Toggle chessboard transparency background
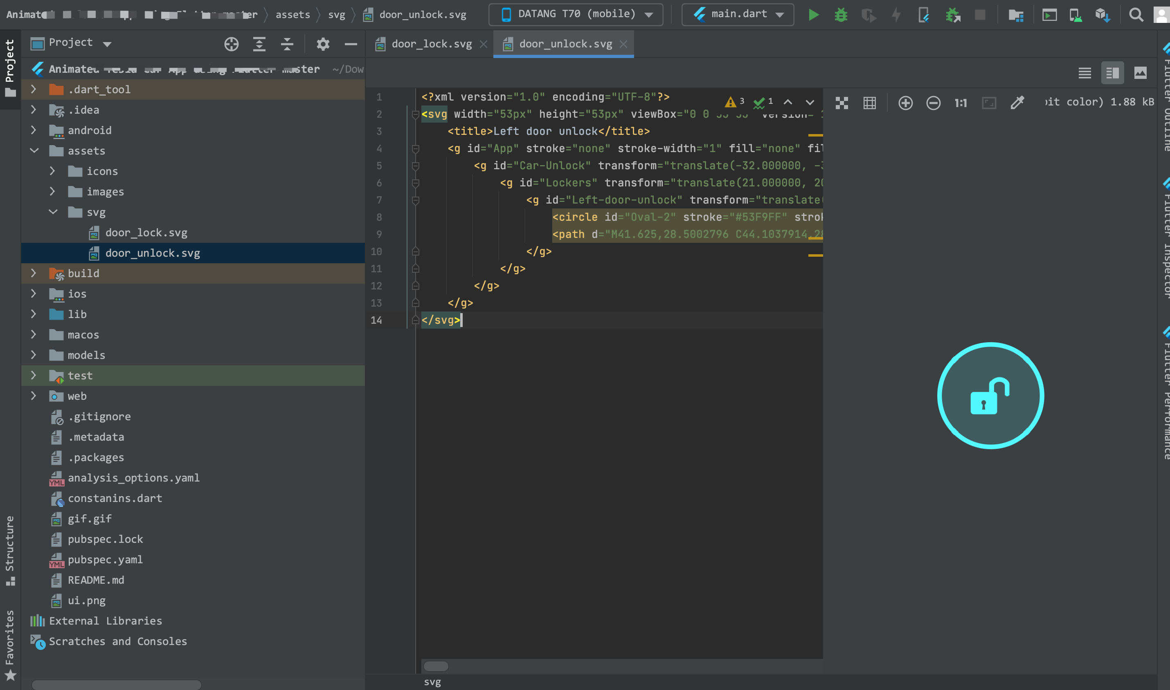This screenshot has width=1170, height=690. 841,103
